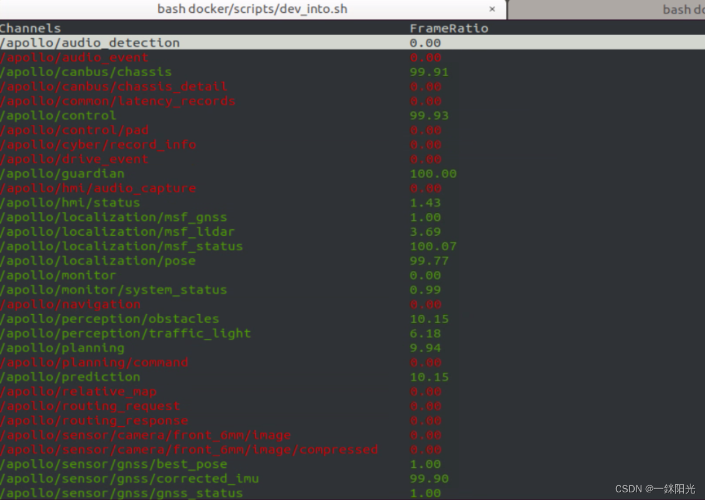705x500 pixels.
Task: Open the second bash terminal tab
Action: tap(607, 10)
